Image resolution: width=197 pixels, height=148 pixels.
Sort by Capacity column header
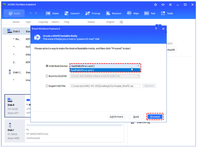tap(43, 22)
